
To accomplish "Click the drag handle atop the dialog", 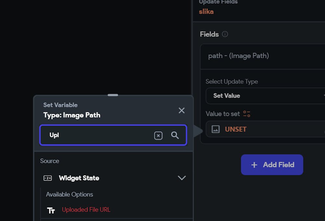I will coord(113,95).
